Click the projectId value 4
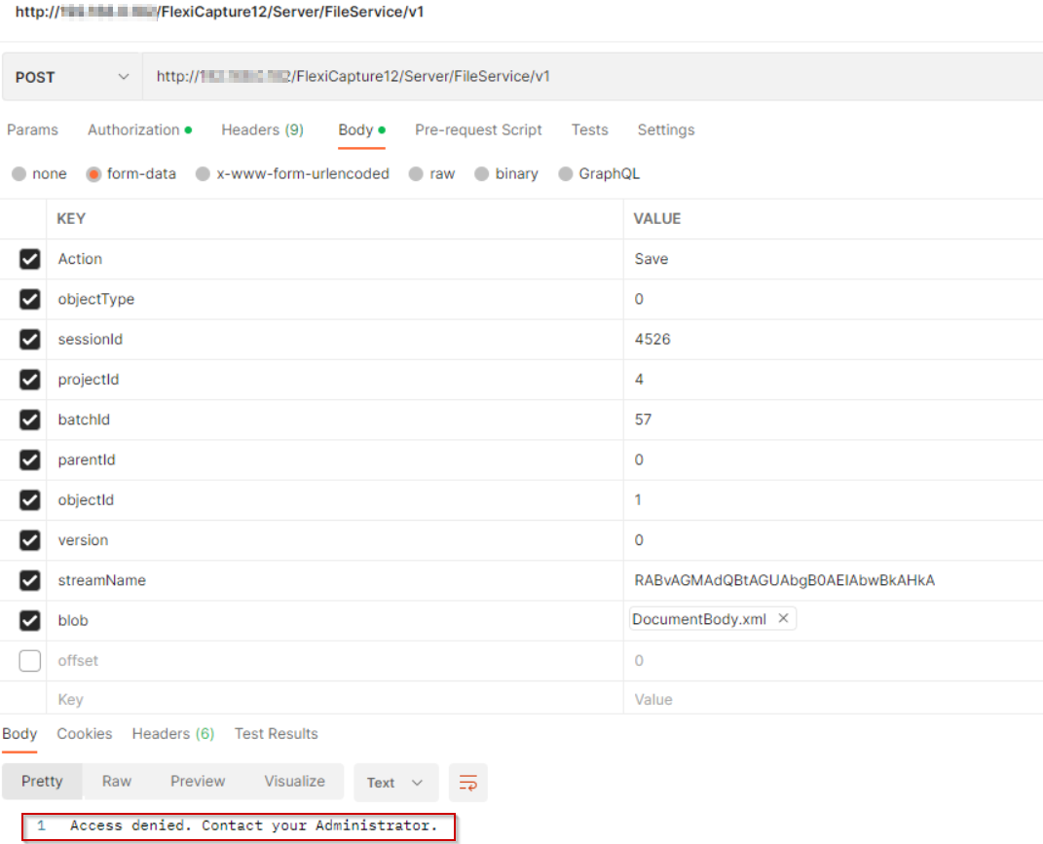Screen dimensions: 1043x844 [x=639, y=380]
